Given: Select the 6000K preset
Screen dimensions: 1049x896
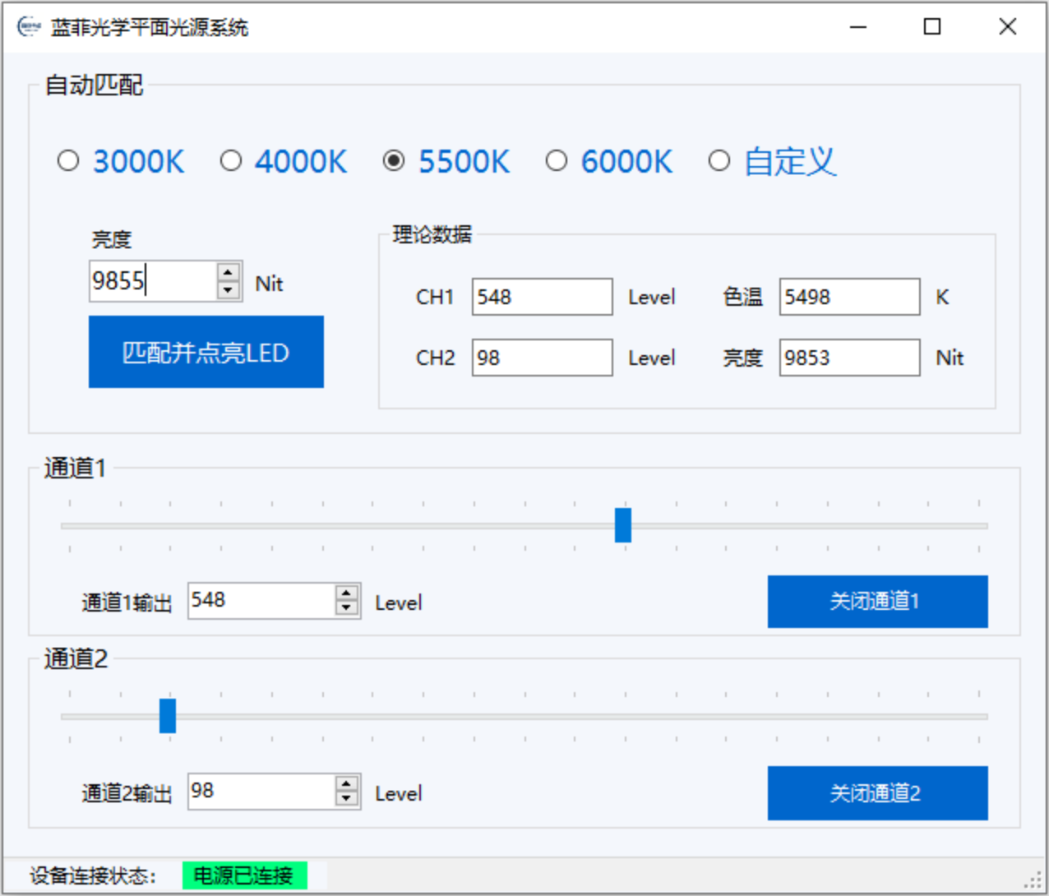Looking at the screenshot, I should pyautogui.click(x=557, y=161).
